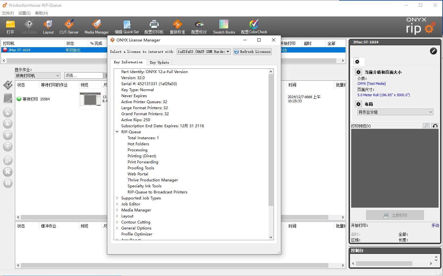Click the 打开 folder icon in the toolbar
This screenshot has height=276, width=443.
[x=10, y=24]
